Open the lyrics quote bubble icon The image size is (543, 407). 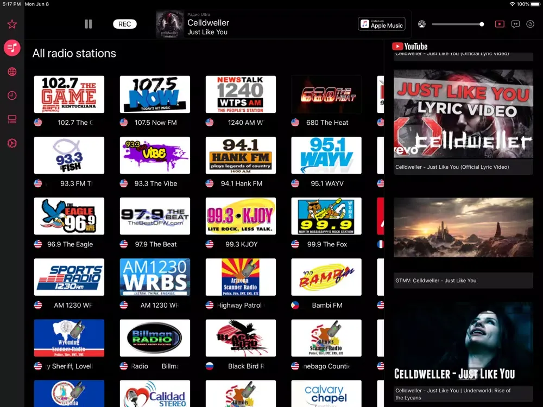[515, 24]
